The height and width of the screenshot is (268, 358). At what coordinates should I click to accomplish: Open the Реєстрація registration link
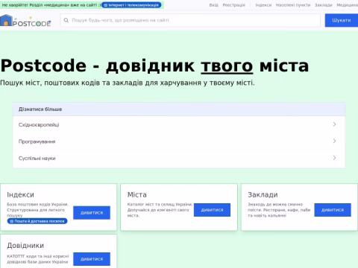(x=233, y=5)
